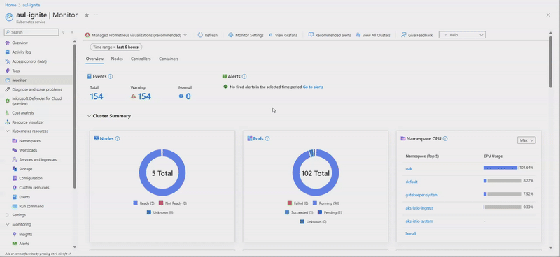Open the more options ellipsis beside title
The image size is (560, 257).
pyautogui.click(x=96, y=15)
